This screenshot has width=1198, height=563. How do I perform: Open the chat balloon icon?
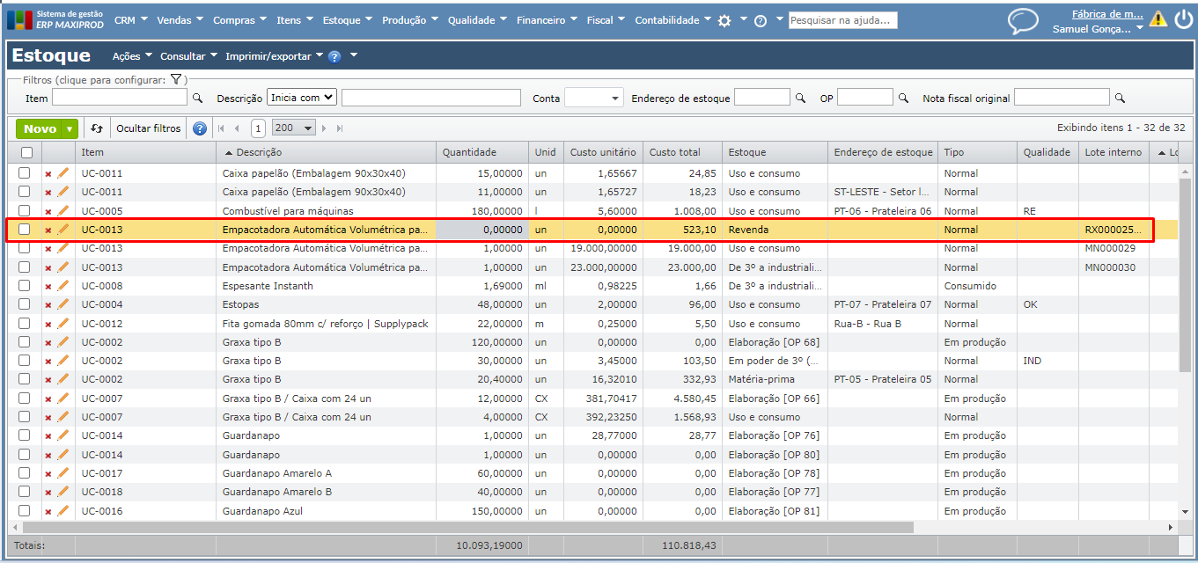click(1023, 19)
